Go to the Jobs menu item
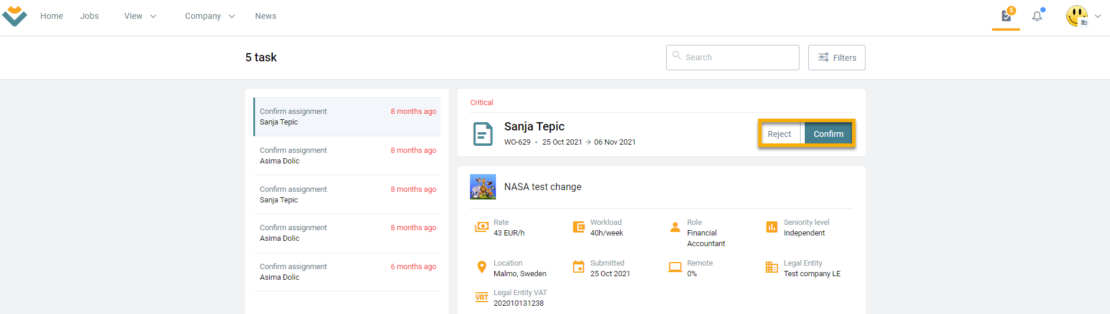The width and height of the screenshot is (1110, 314). [x=90, y=16]
